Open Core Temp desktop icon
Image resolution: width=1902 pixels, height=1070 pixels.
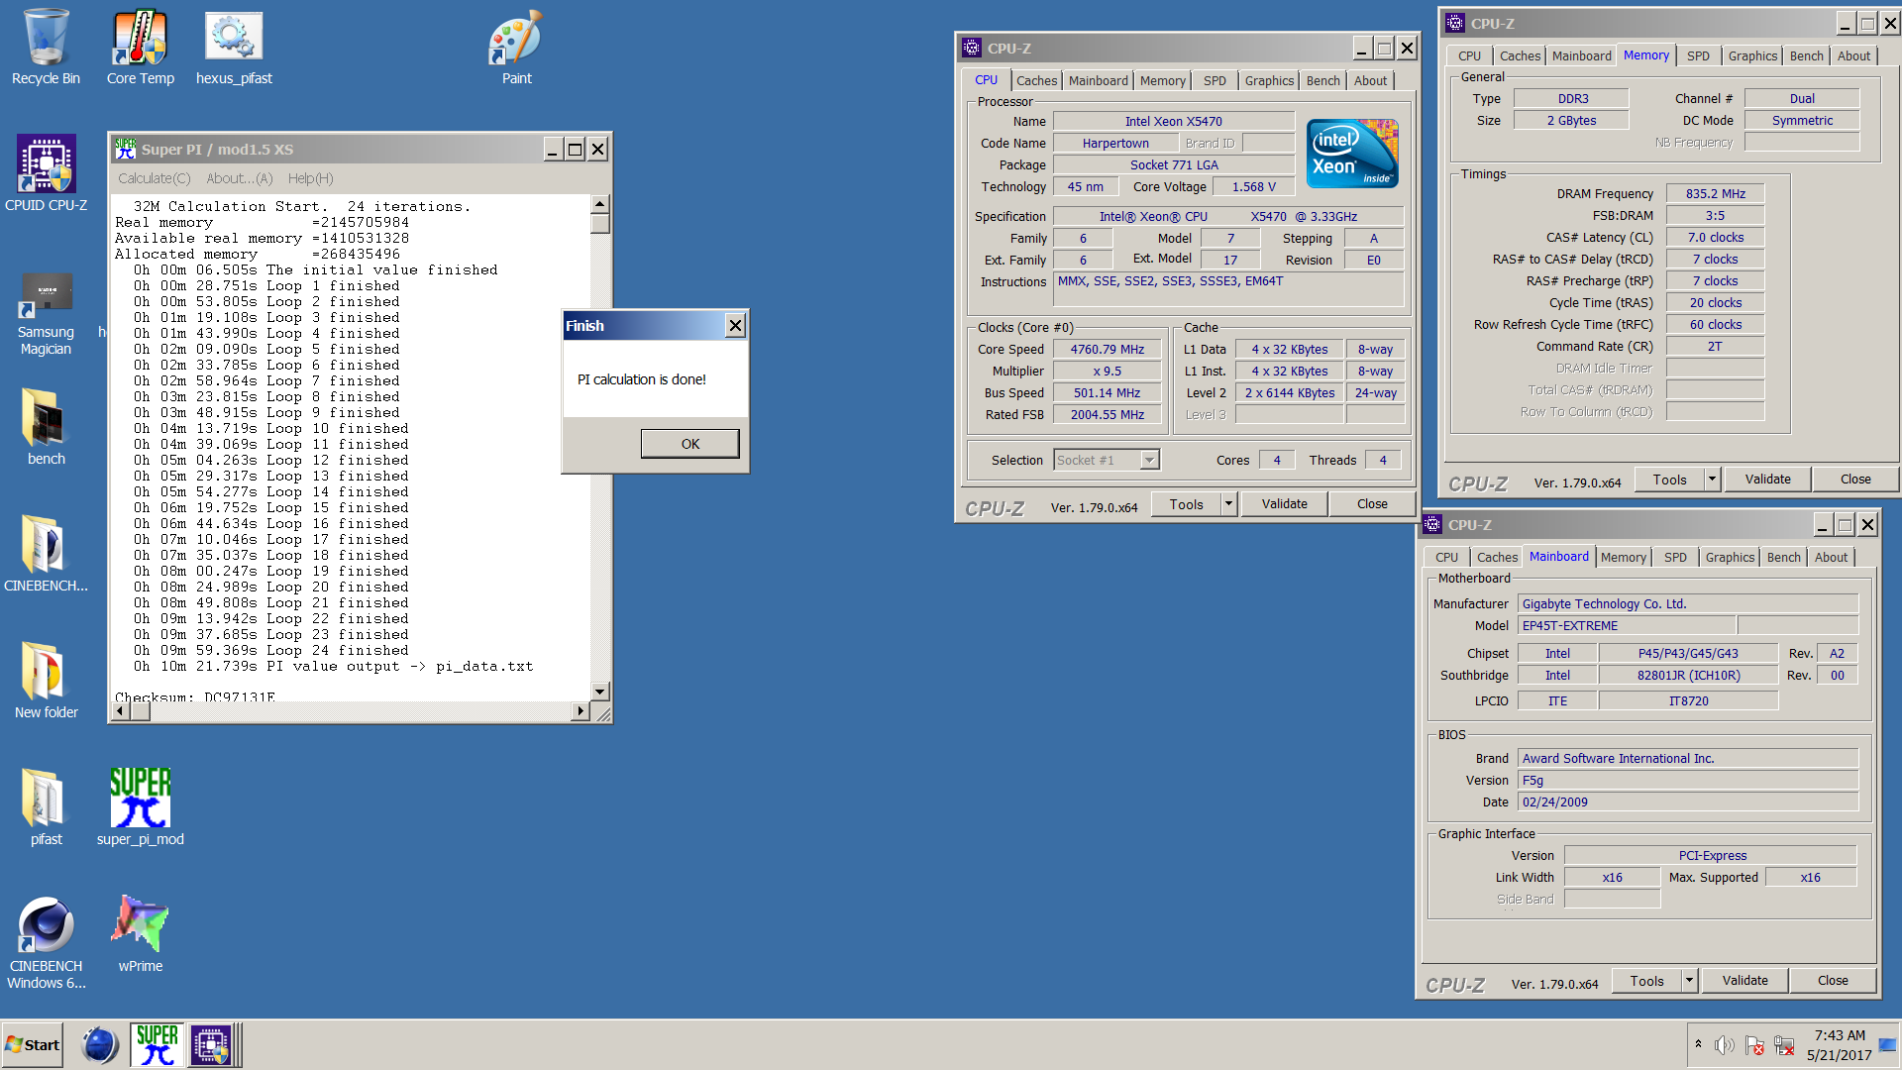140,48
